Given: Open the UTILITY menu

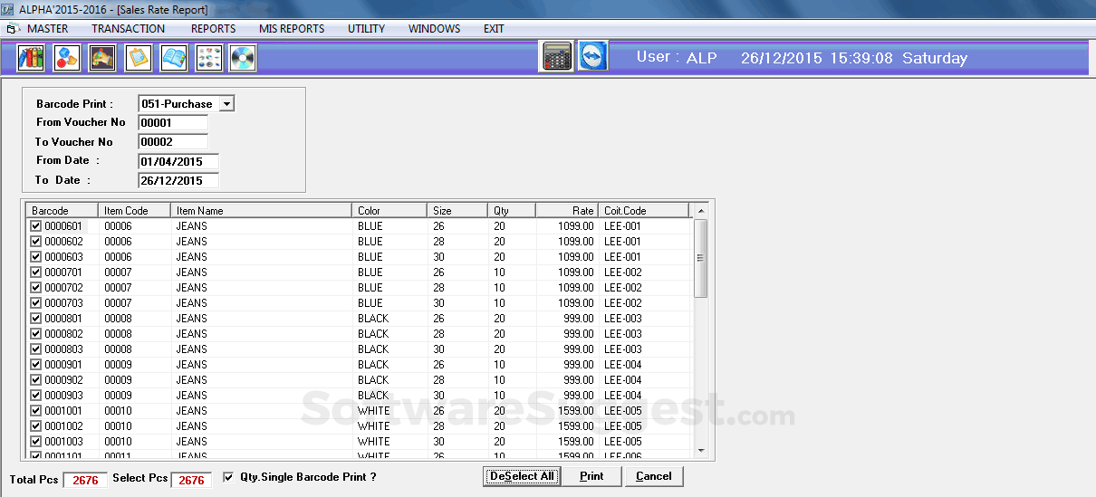Looking at the screenshot, I should coord(366,29).
